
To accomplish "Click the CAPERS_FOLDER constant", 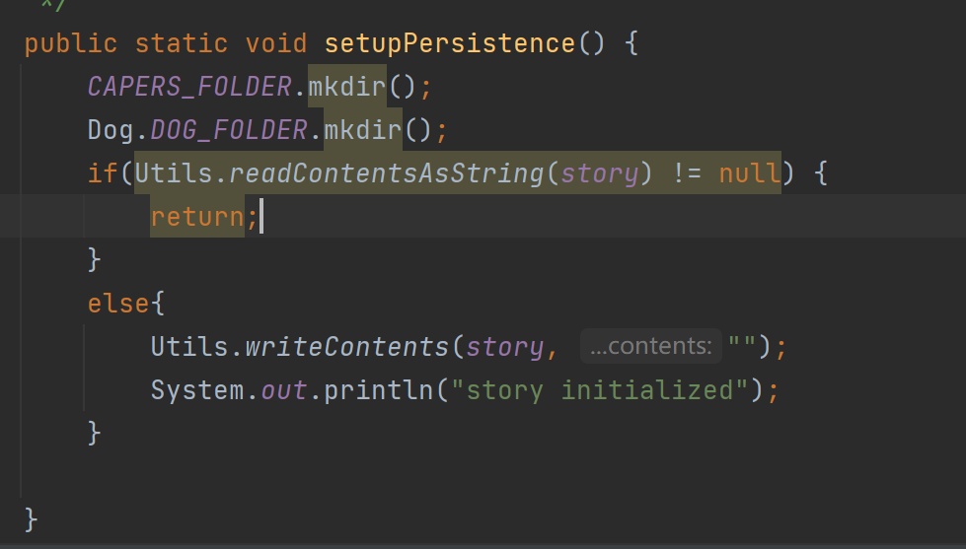I will pos(189,87).
